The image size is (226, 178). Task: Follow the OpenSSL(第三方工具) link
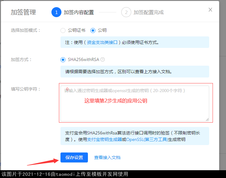(x=147, y=139)
